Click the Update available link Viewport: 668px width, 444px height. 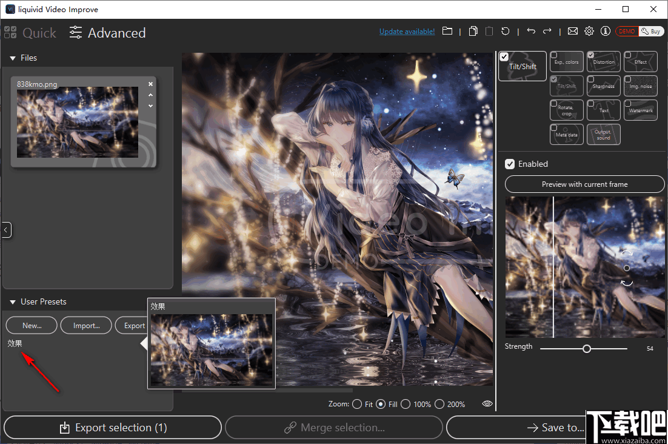407,31
